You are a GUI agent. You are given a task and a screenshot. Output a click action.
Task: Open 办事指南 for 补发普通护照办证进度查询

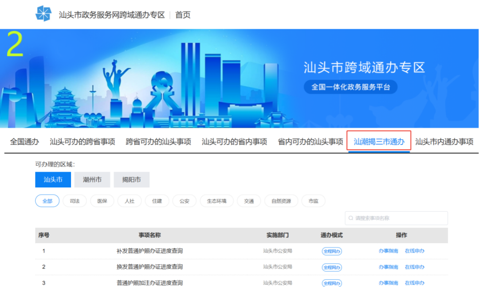click(x=388, y=251)
